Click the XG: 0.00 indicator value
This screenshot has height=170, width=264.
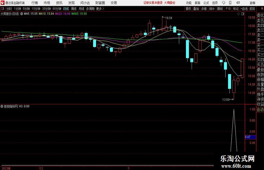click(x=24, y=106)
